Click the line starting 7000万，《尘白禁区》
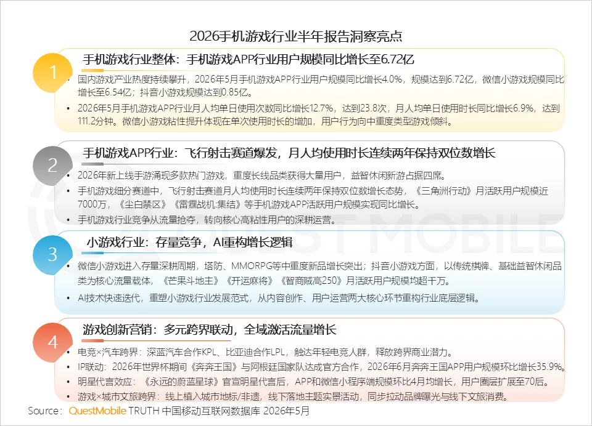The image size is (592, 426). (249, 205)
